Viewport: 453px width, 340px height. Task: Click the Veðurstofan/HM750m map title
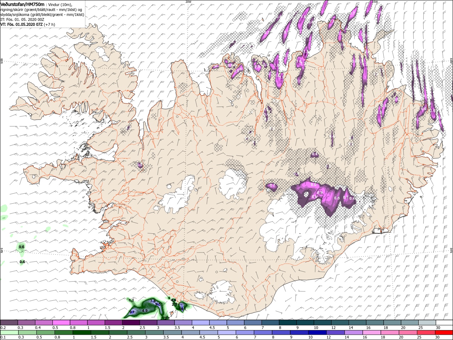pos(22,4)
